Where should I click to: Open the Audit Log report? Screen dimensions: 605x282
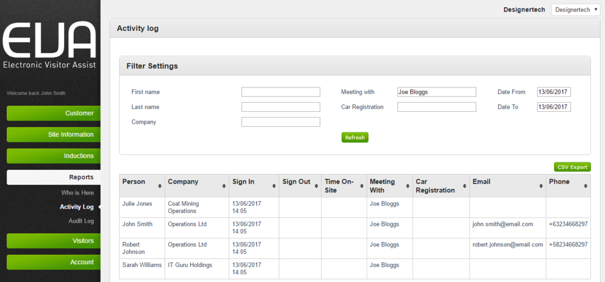point(81,221)
